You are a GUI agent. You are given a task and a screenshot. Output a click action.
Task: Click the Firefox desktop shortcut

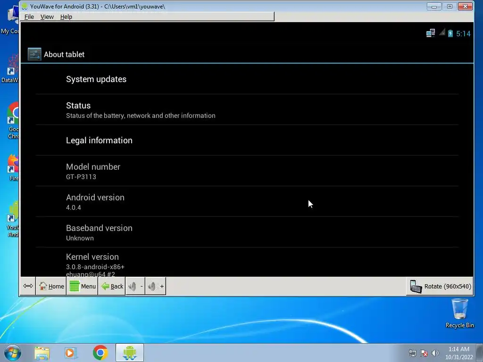click(13, 168)
